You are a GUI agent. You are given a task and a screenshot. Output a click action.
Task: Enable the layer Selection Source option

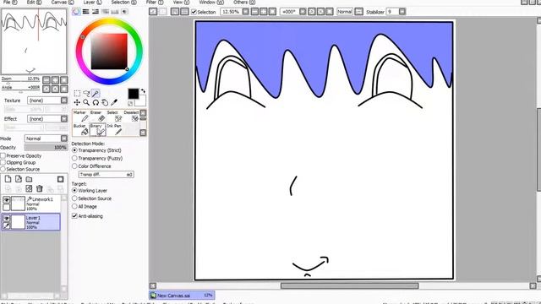(3, 169)
